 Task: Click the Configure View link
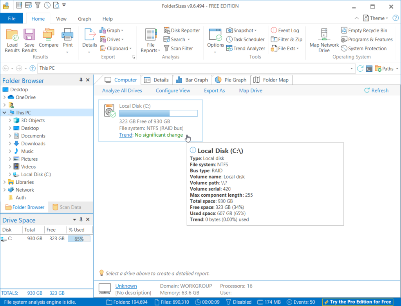(x=173, y=91)
